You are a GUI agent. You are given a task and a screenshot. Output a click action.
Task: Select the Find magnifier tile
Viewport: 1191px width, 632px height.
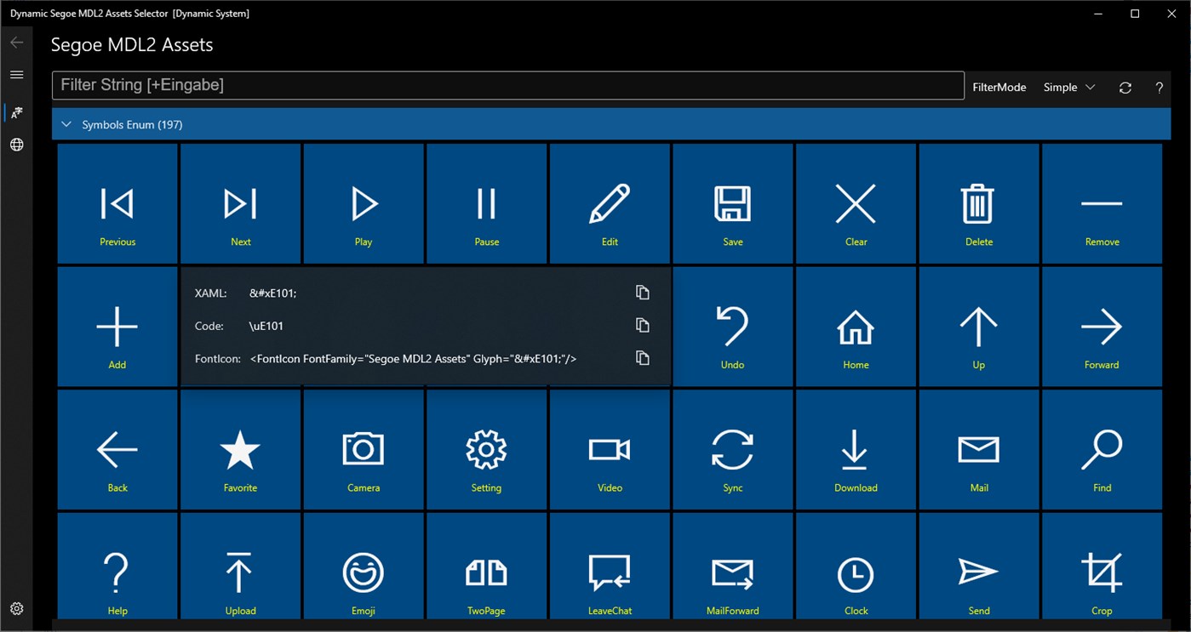click(1102, 449)
